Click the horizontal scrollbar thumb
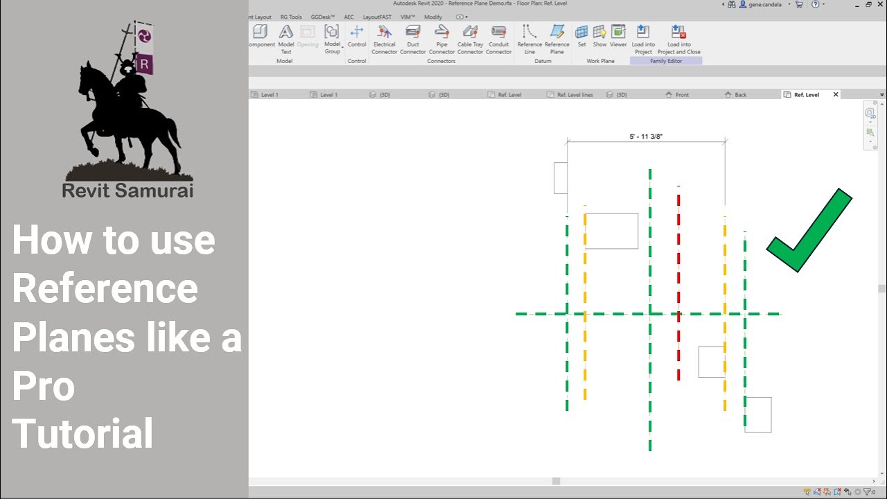 (556, 481)
